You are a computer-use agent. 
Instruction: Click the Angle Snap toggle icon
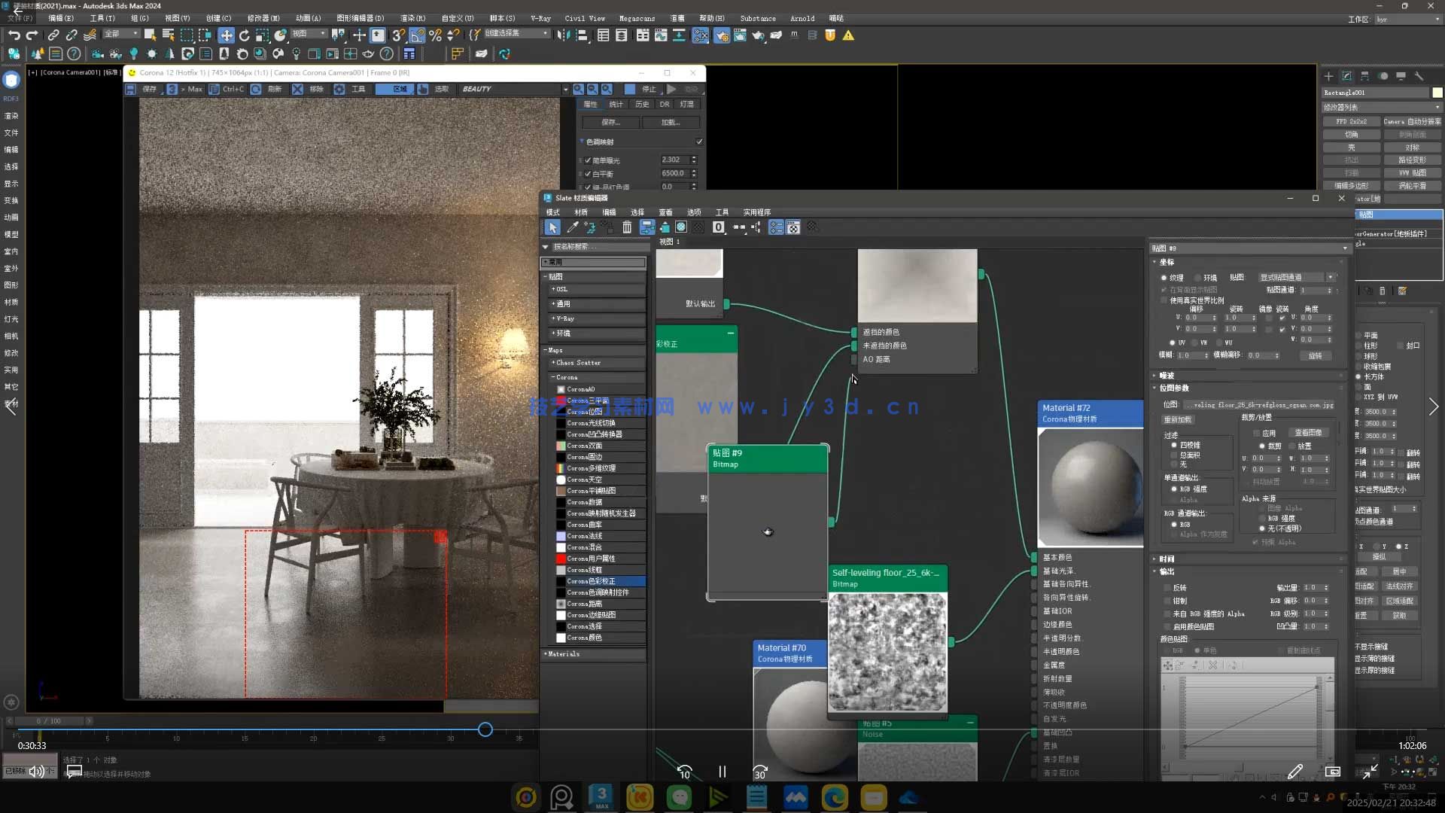click(x=417, y=35)
